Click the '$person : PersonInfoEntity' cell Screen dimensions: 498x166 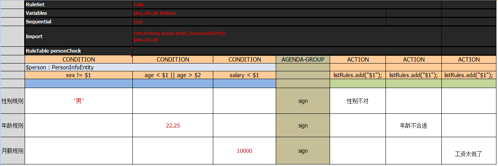coord(150,67)
